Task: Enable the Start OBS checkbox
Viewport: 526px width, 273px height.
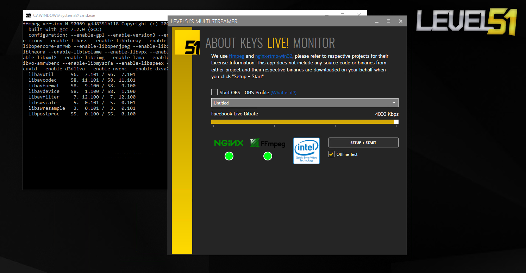Action: (214, 93)
